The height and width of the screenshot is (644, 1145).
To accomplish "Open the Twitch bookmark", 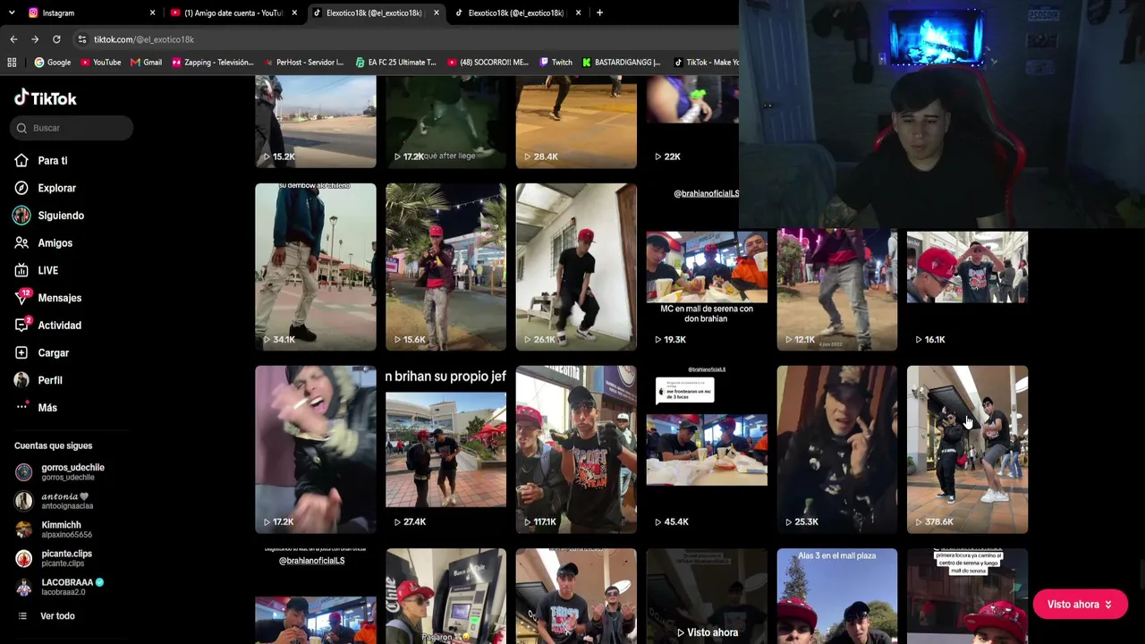I will (x=556, y=63).
